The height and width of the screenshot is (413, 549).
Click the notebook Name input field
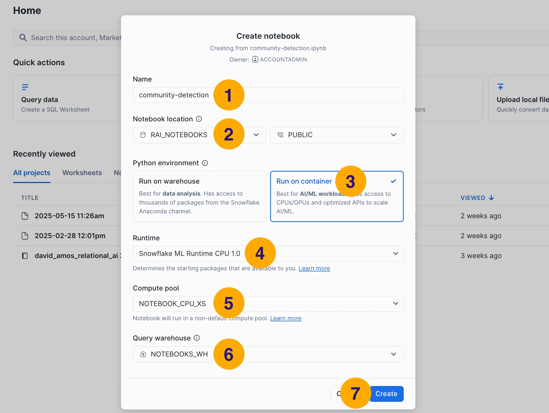click(x=313, y=95)
